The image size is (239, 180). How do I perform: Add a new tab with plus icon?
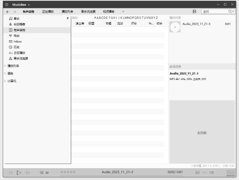(123, 11)
